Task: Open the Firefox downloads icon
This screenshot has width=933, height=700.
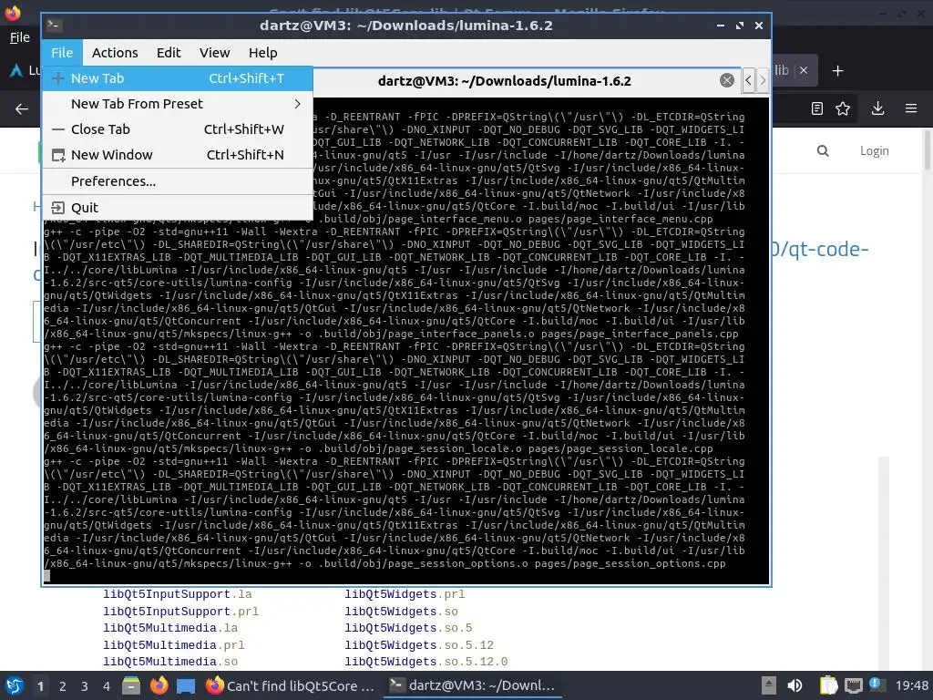Action: click(x=877, y=108)
